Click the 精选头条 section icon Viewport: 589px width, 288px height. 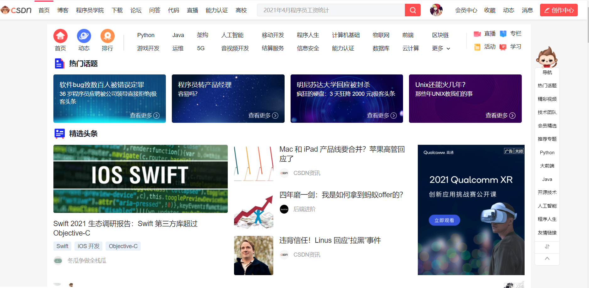tap(59, 133)
